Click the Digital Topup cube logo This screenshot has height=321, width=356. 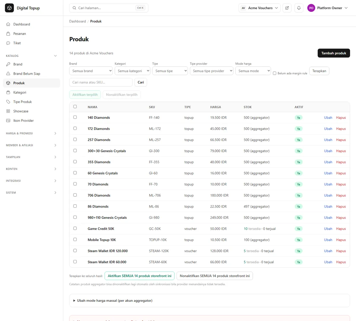(9, 8)
